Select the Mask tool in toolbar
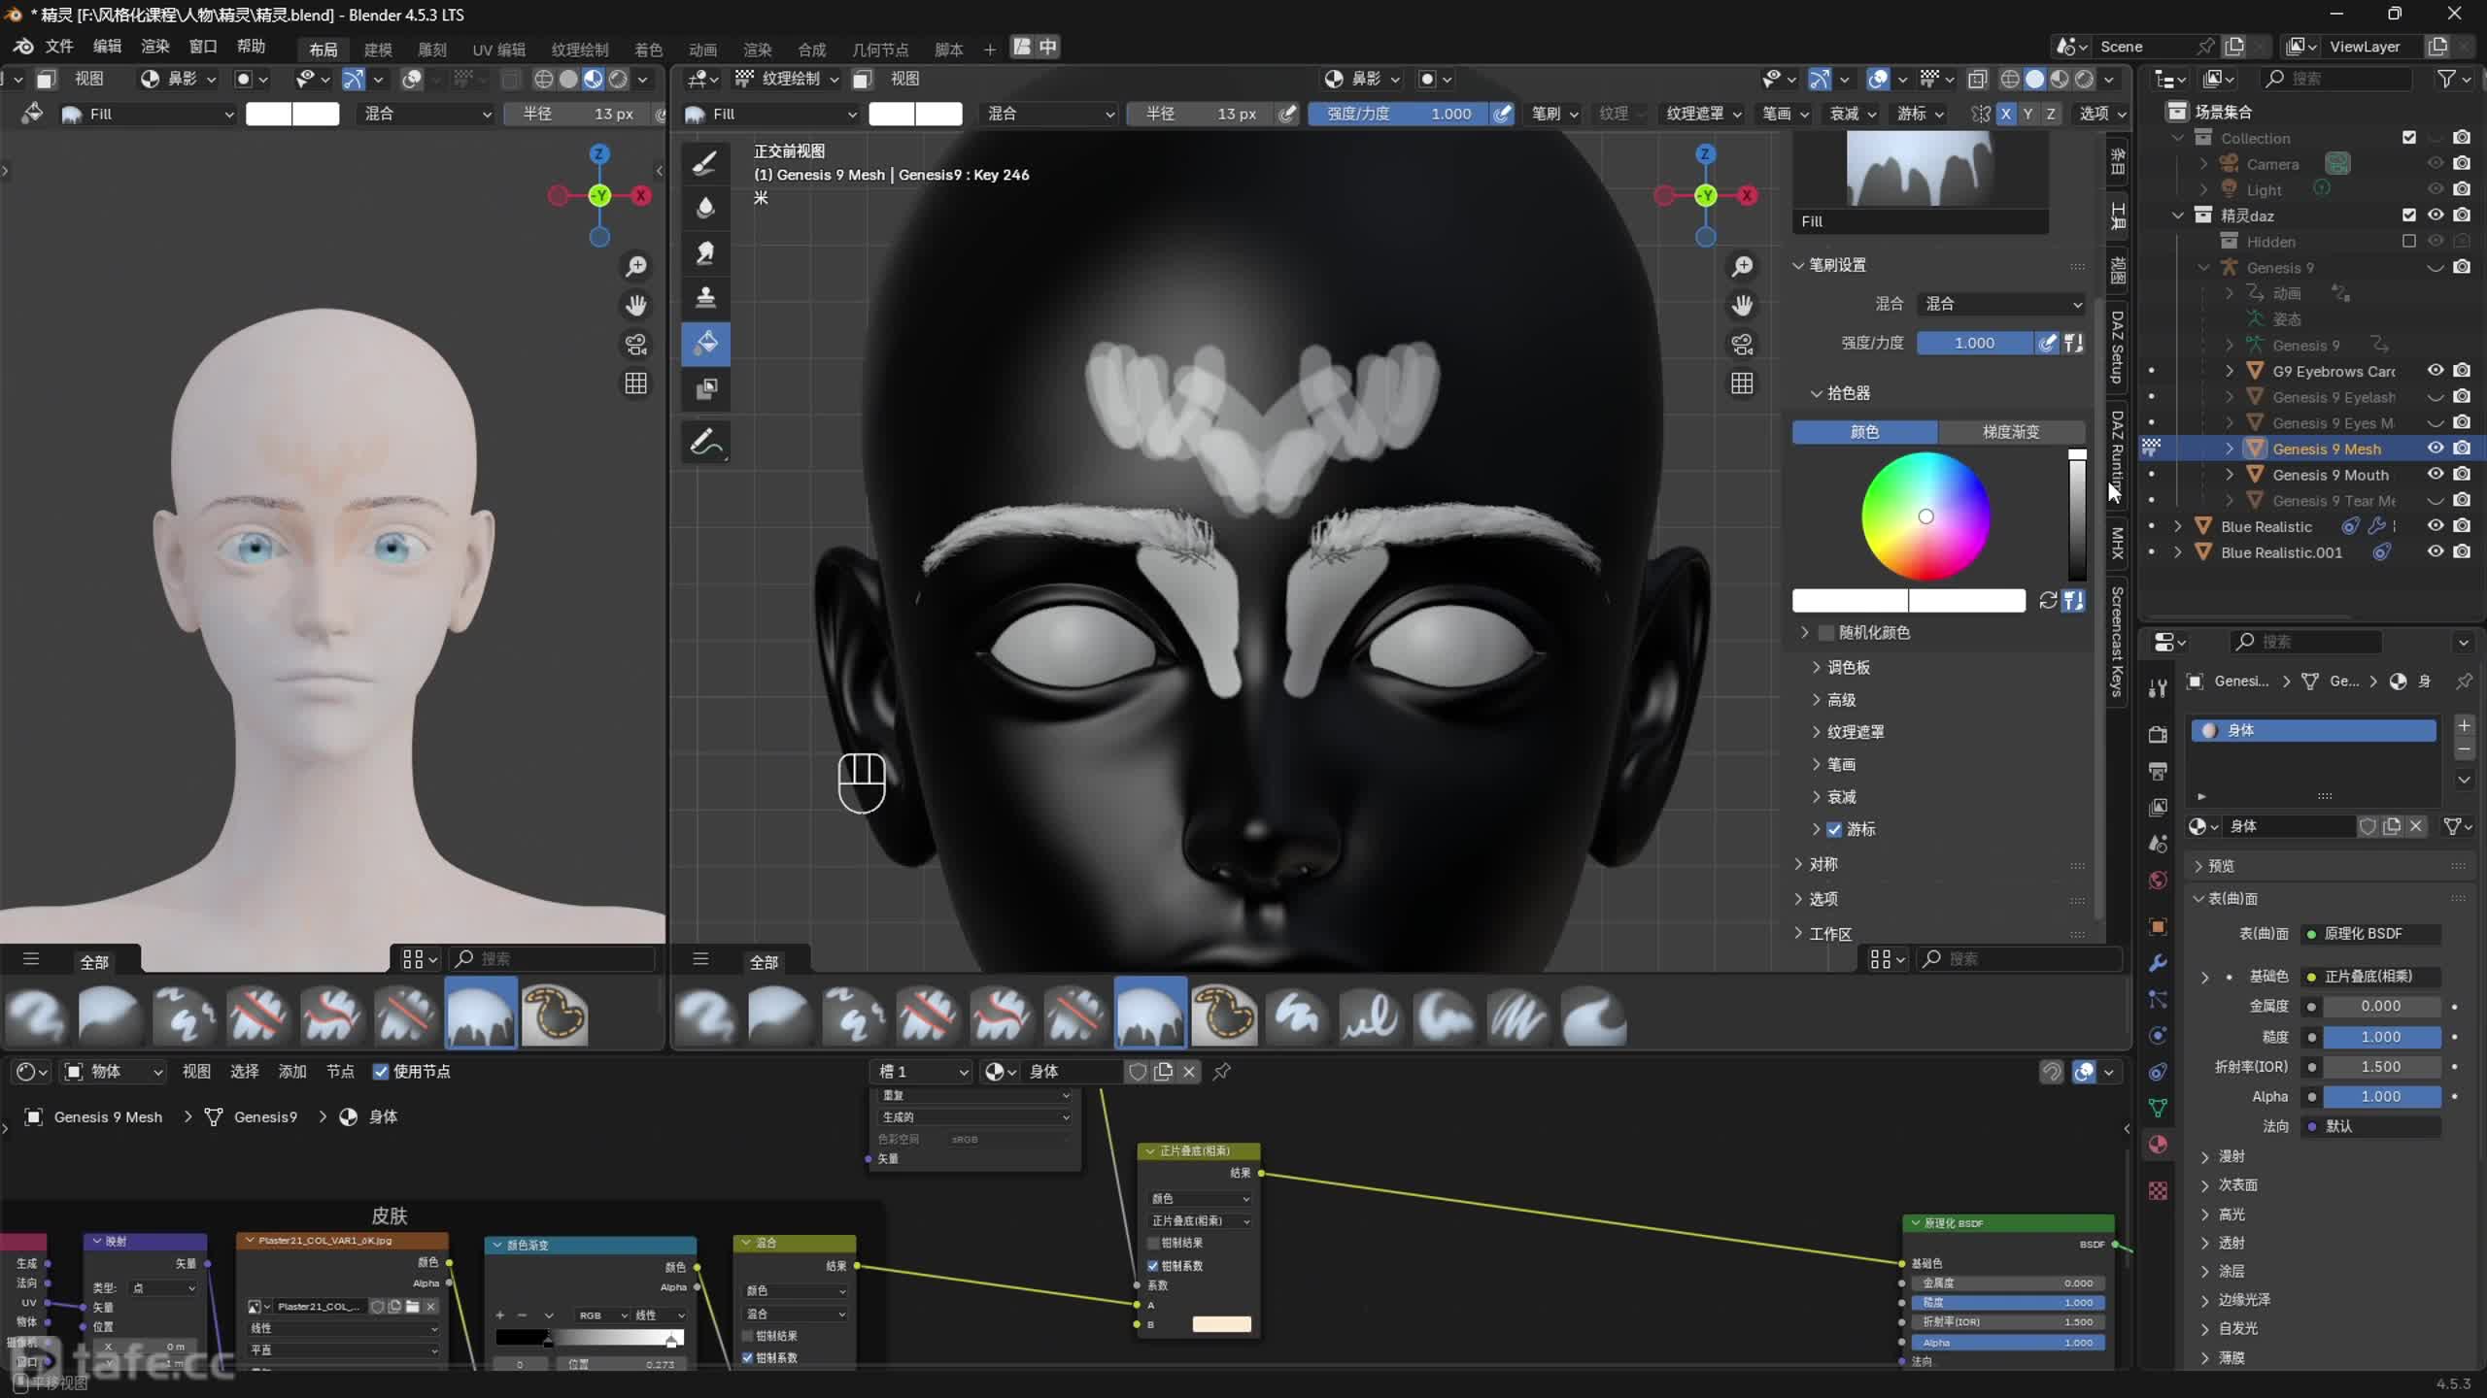The width and height of the screenshot is (2487, 1398). (705, 389)
